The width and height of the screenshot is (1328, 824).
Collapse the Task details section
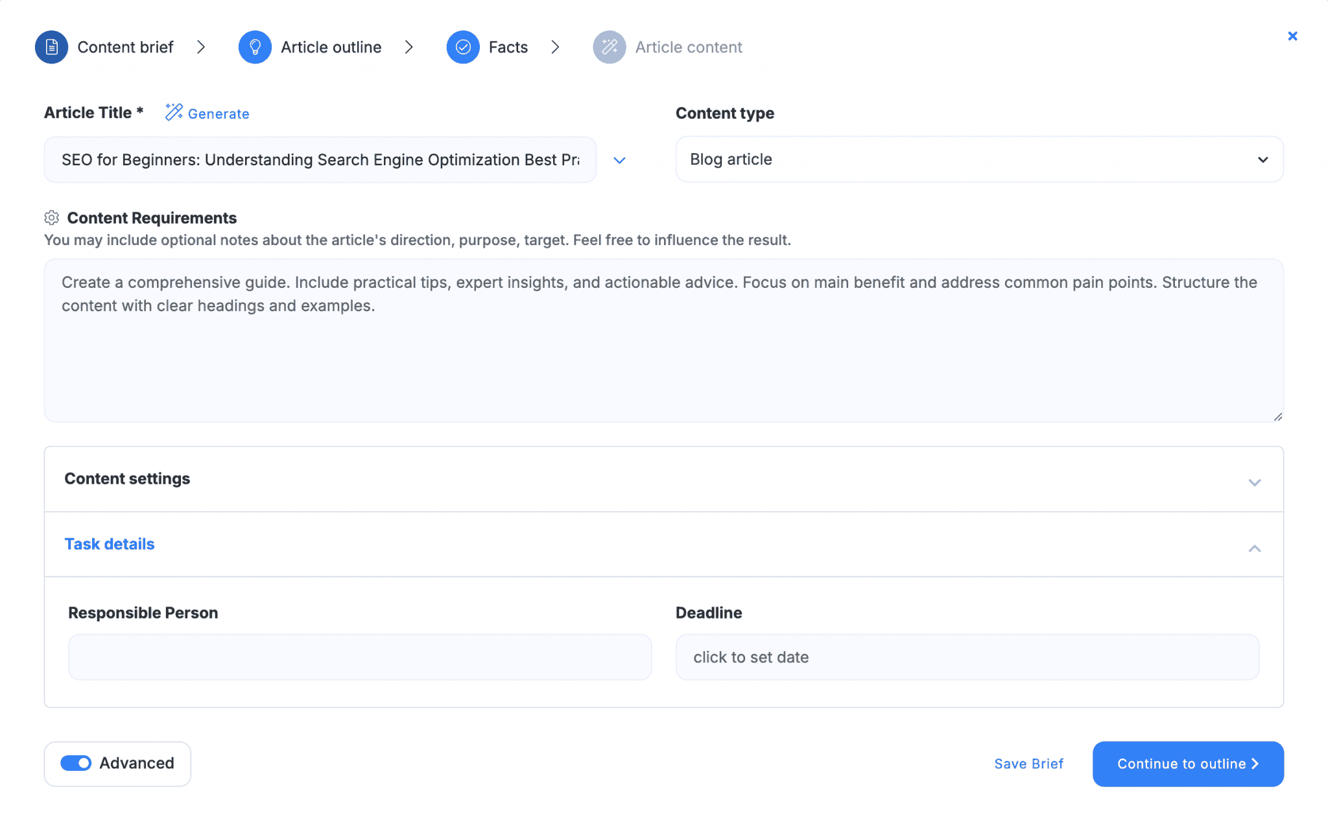tap(1255, 548)
